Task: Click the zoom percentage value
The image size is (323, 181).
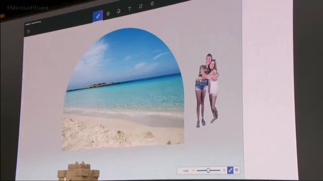Action: point(186,171)
